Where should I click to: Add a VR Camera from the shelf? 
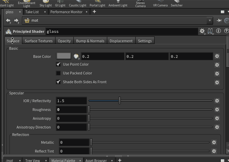[160, 4]
